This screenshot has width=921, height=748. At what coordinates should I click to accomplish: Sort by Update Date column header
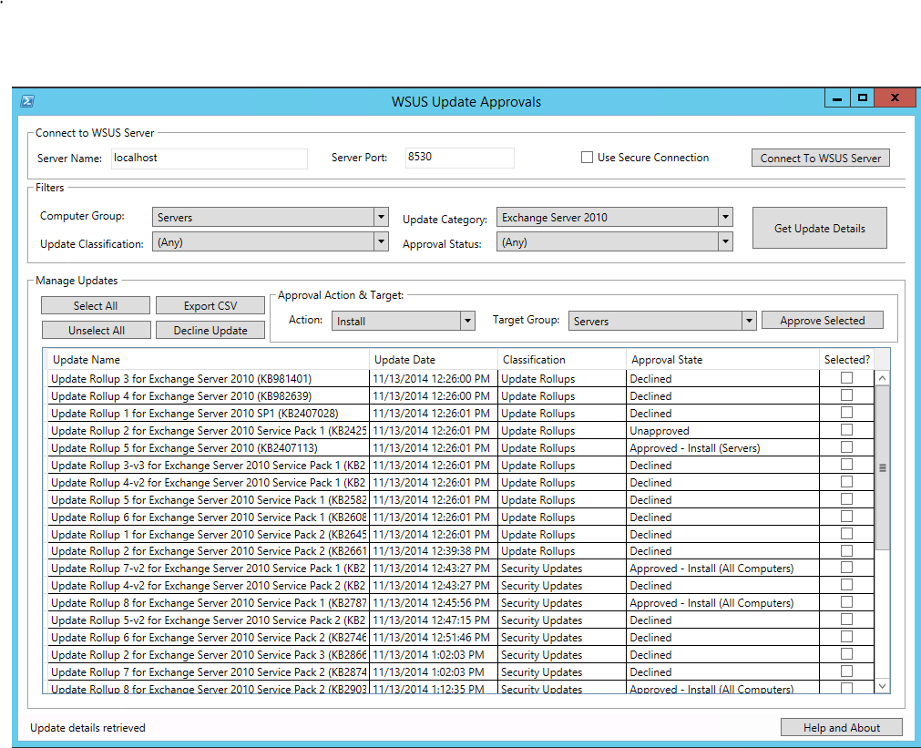[x=434, y=359]
